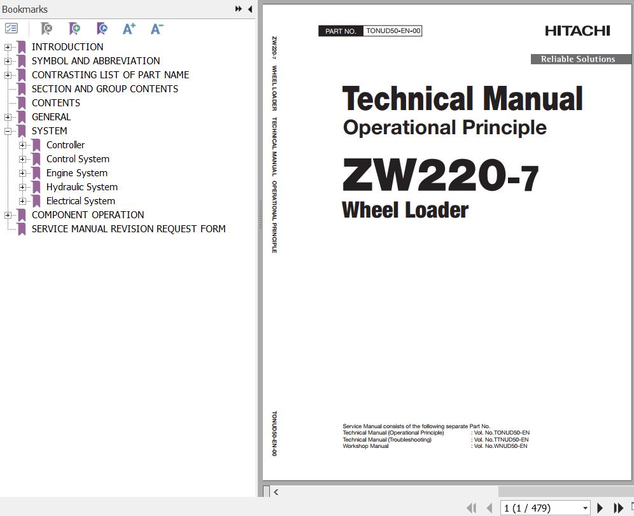Screen dimensions: 634x516
Task: Expand the Controller sub-bookmark
Action: [23, 145]
